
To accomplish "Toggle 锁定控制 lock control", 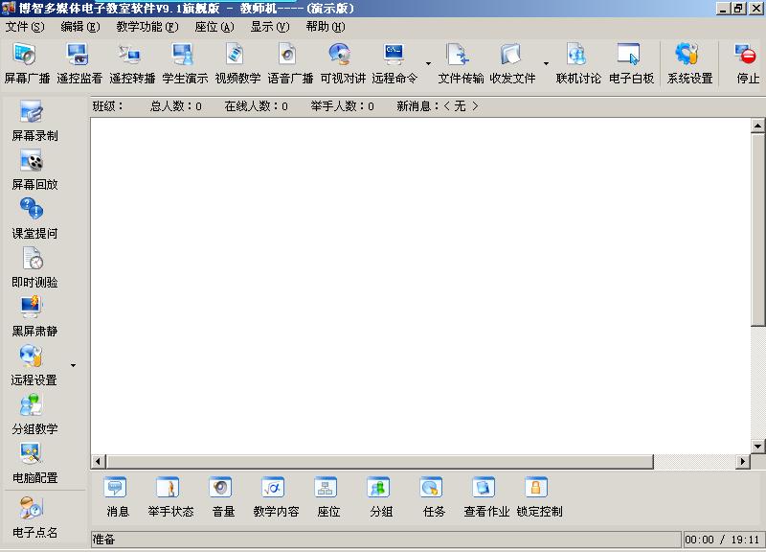I will point(539,497).
